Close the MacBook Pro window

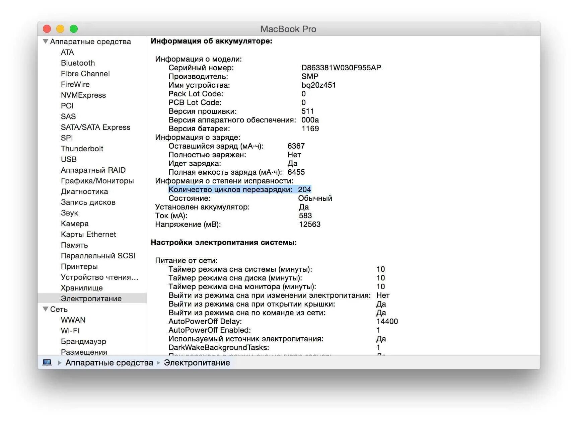pyautogui.click(x=47, y=29)
